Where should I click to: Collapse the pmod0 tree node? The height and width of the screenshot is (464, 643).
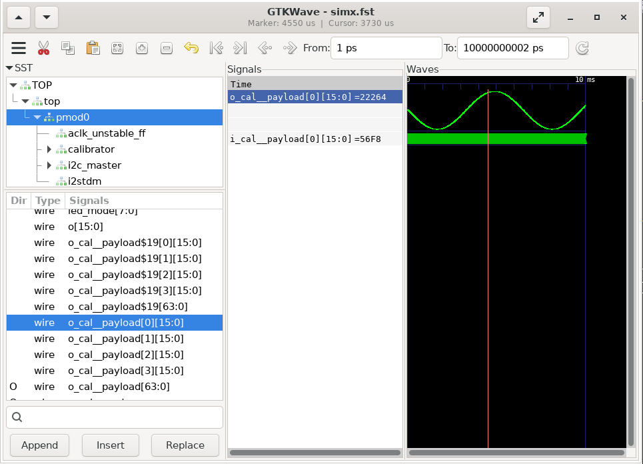[x=37, y=117]
